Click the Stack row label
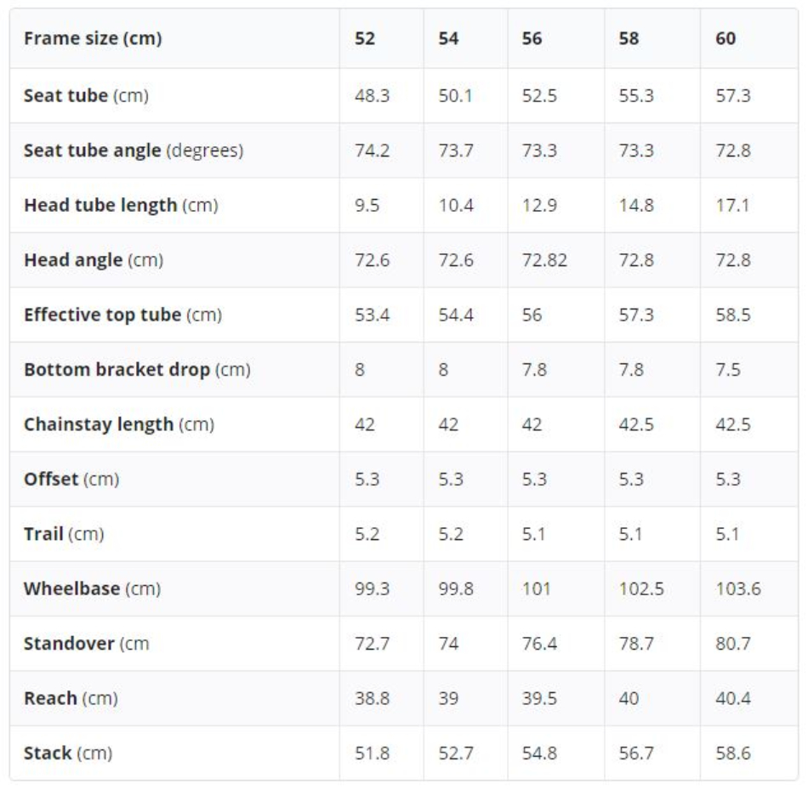808x790 pixels. (x=68, y=753)
